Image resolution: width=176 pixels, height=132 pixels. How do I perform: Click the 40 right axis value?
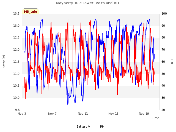tap(163, 86)
